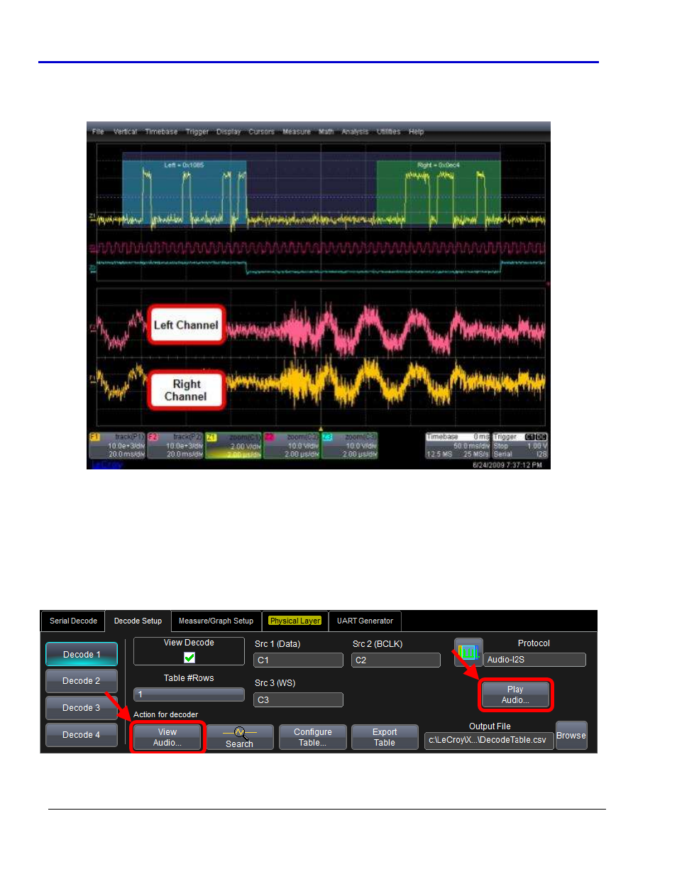The width and height of the screenshot is (677, 877).
Task: Open the Z1 zoom(C1) trace descriptor
Action: pos(234,446)
